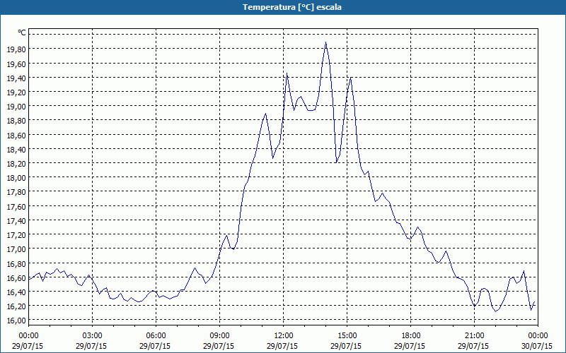This screenshot has height=353, width=566.
Task: Click the 00:00 30/07/15 time label
Action: 537,341
